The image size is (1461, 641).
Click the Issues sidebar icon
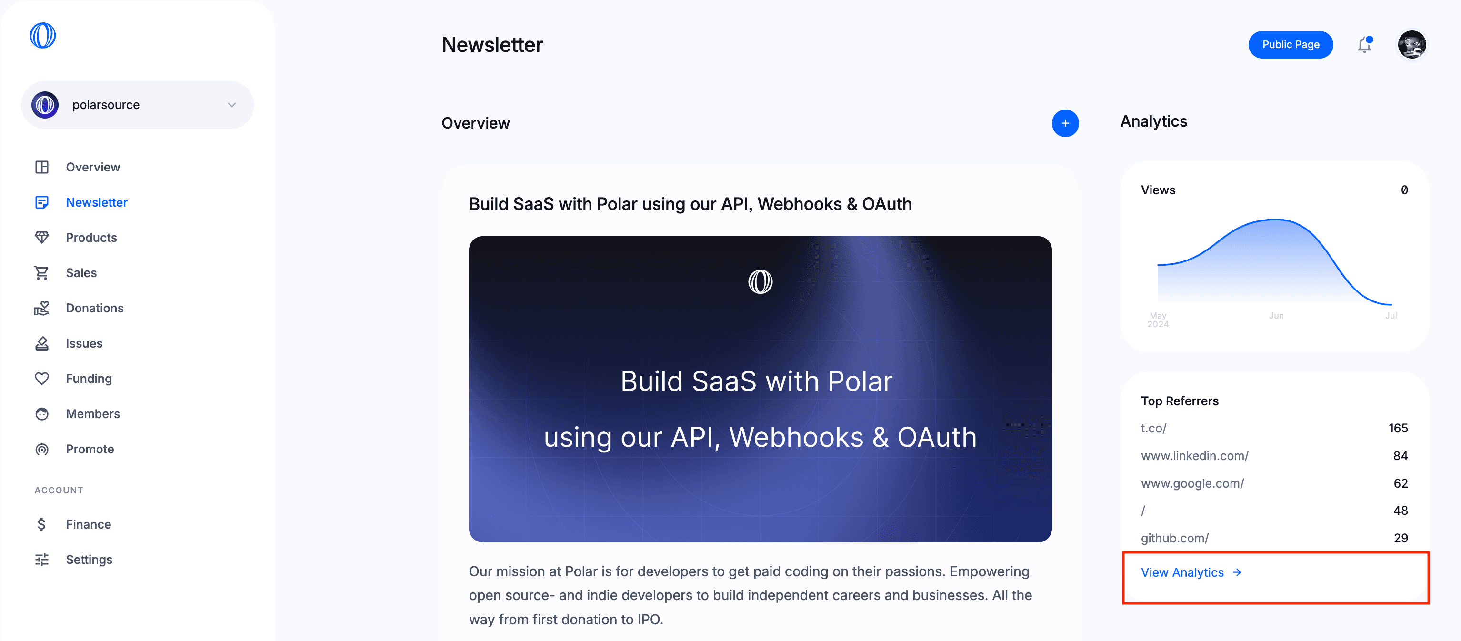43,343
